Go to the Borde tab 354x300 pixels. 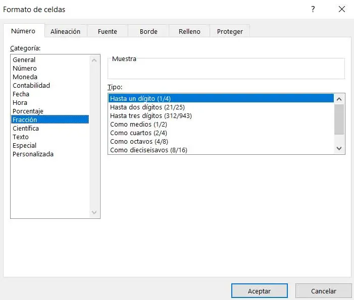148,31
